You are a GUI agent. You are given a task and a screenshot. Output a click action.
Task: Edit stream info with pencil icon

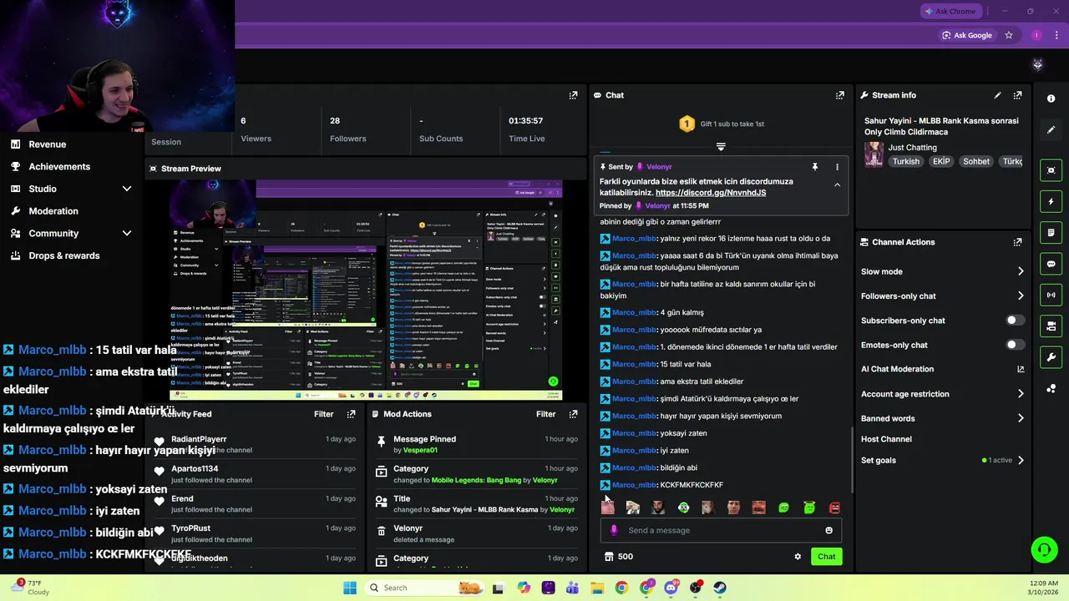pyautogui.click(x=997, y=95)
